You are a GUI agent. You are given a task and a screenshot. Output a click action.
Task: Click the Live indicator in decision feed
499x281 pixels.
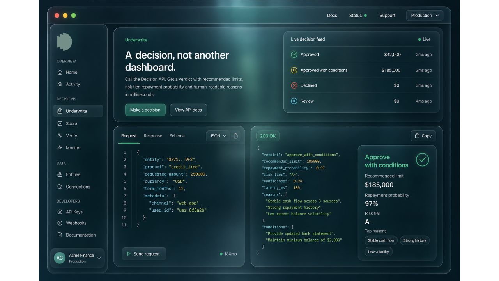[425, 39]
